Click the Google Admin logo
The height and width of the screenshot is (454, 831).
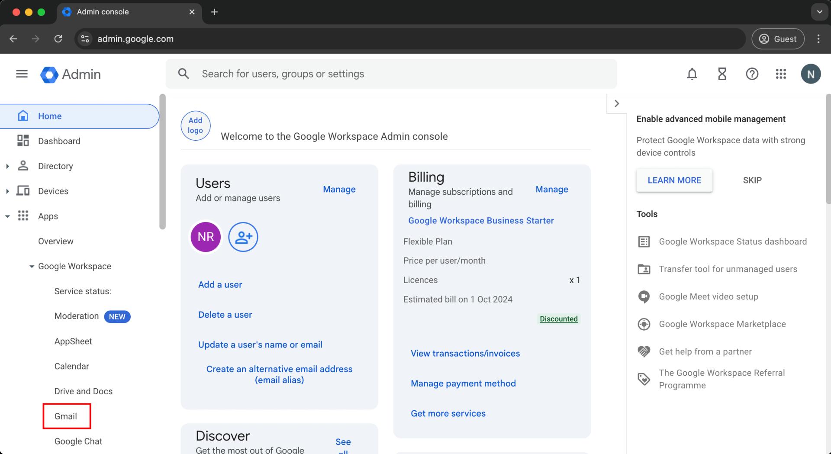71,74
